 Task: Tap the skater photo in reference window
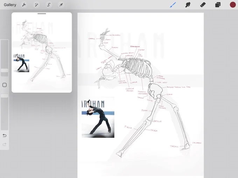click(21, 63)
